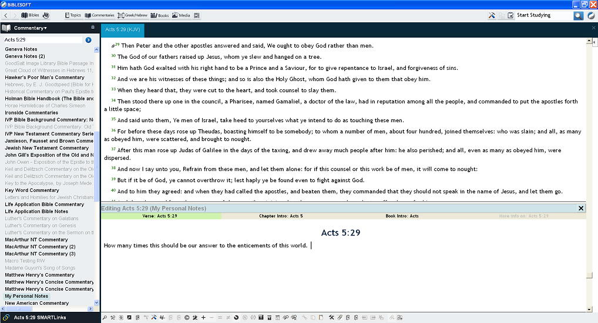Click the magnifier search icon in bottom toolbar

pos(105,317)
